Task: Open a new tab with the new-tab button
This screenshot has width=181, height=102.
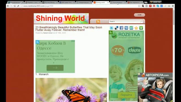Action: (x=146, y=3)
